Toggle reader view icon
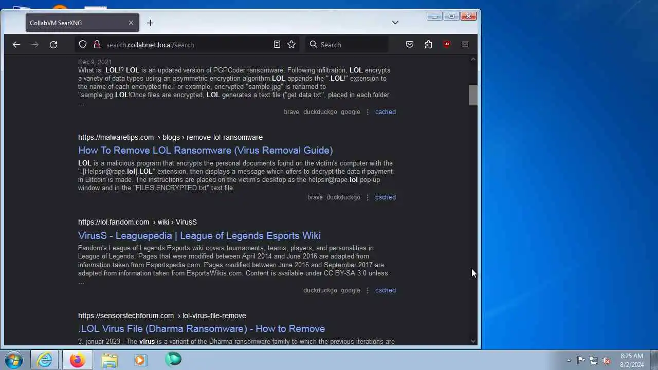The width and height of the screenshot is (658, 370). [x=277, y=45]
